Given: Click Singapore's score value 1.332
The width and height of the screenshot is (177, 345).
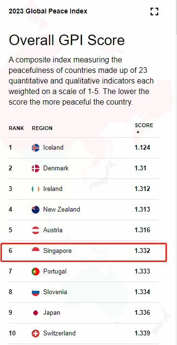Looking at the screenshot, I should [x=142, y=250].
